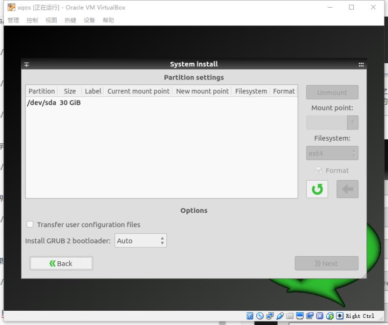Click the recording status icon
388x325 pixels.
(x=309, y=316)
